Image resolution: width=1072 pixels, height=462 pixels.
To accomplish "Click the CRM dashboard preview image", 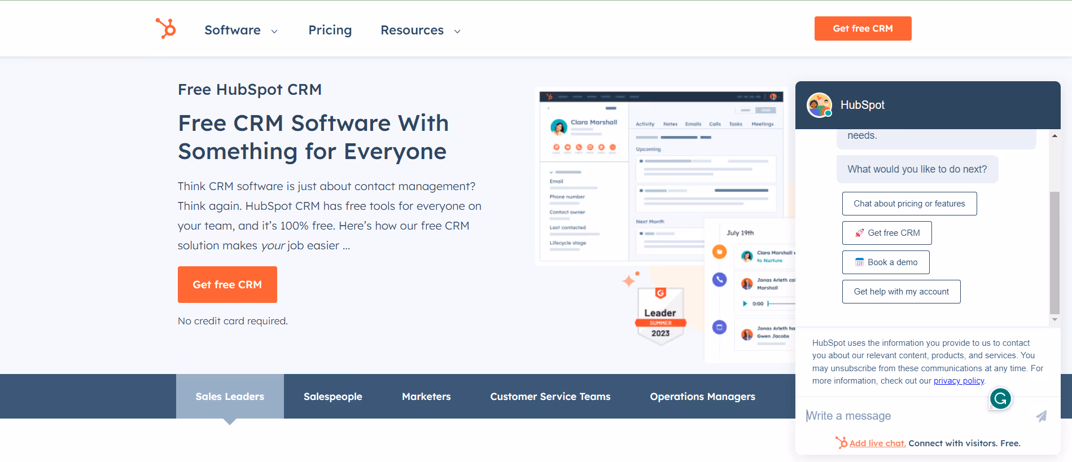I will pos(661,177).
